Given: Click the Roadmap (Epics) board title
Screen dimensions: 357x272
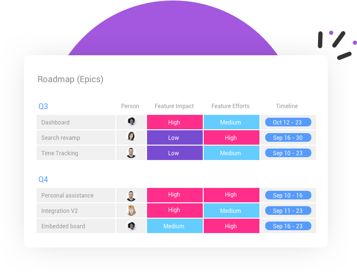Looking at the screenshot, I should click(x=70, y=79).
